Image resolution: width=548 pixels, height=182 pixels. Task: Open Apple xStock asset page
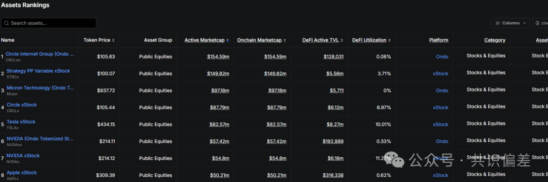tap(22, 172)
